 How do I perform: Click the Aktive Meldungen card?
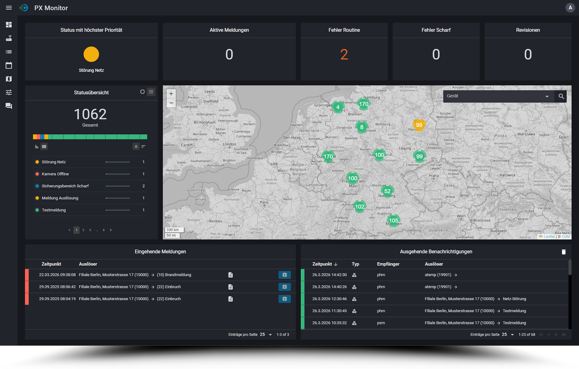(x=229, y=52)
